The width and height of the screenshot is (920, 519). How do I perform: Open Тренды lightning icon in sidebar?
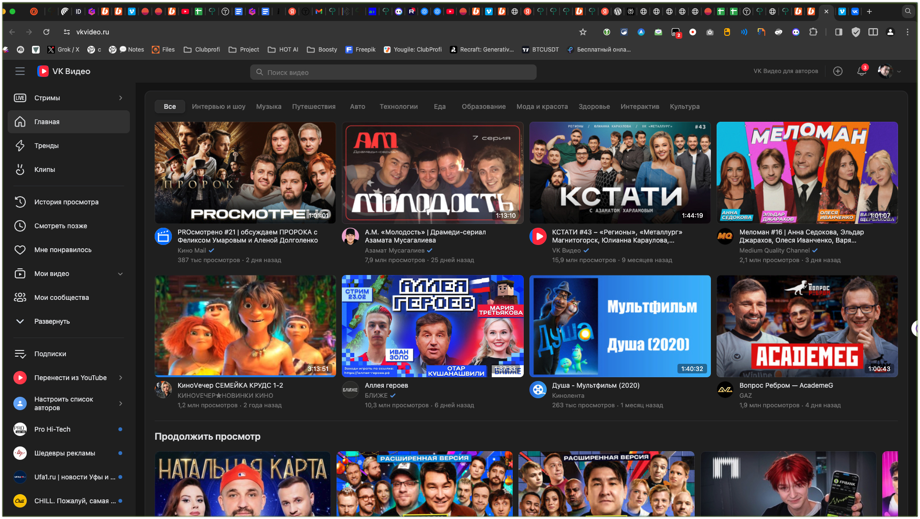(20, 146)
